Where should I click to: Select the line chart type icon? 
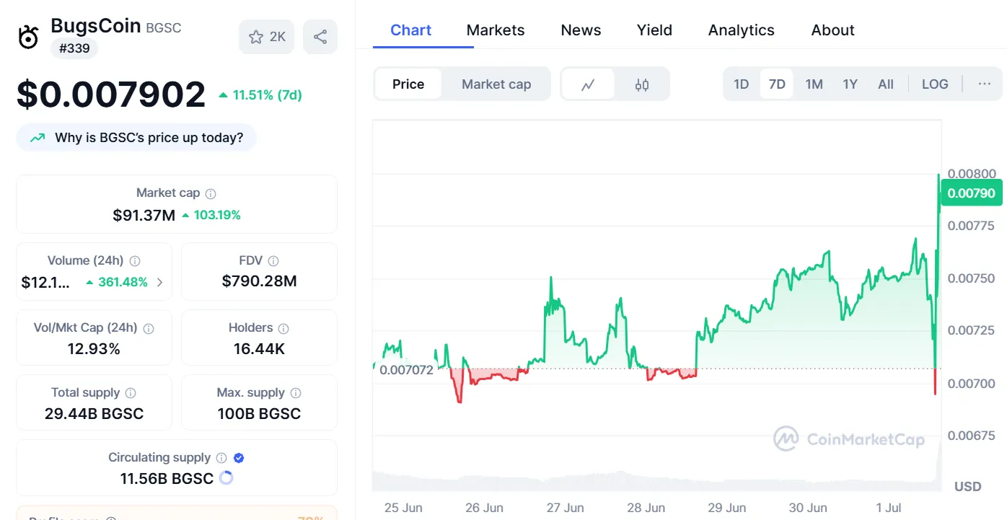[x=588, y=84]
